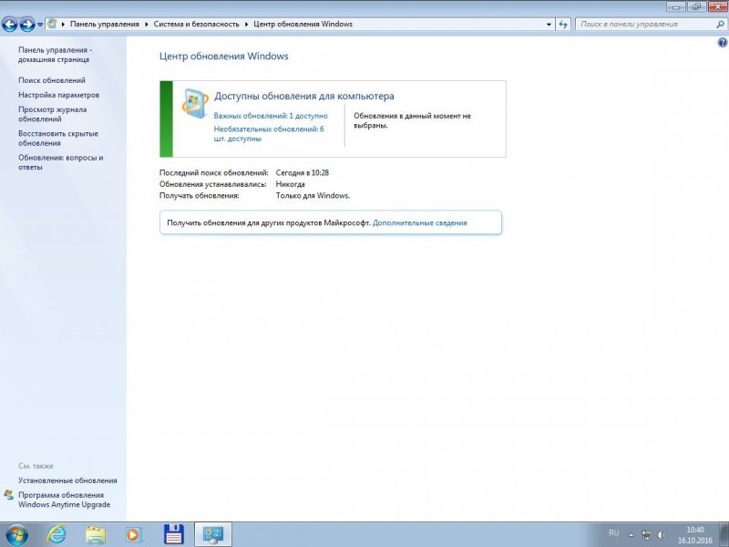
Task: Open the network tray icon
Action: click(x=646, y=535)
